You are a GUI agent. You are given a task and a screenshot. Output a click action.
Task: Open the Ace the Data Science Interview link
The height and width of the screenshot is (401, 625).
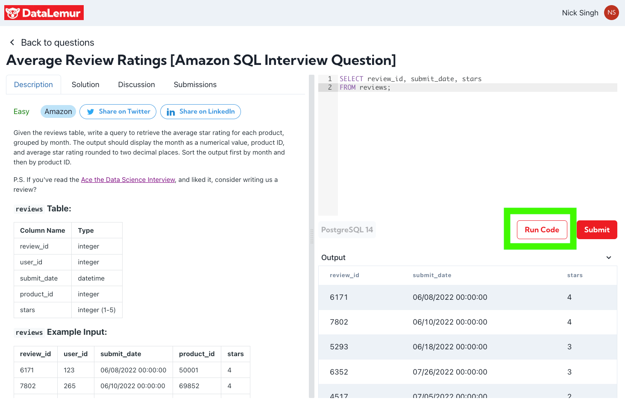pyautogui.click(x=128, y=180)
